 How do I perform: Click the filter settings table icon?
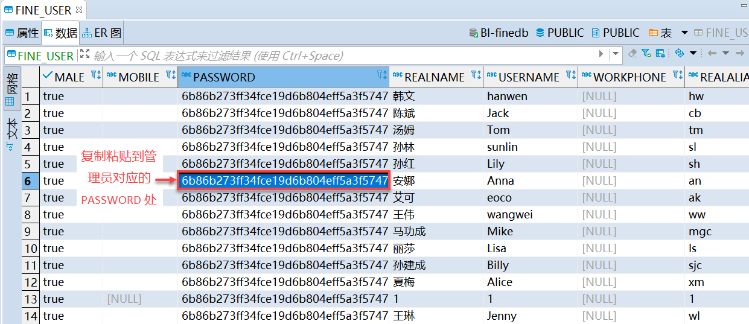pyautogui.click(x=660, y=54)
